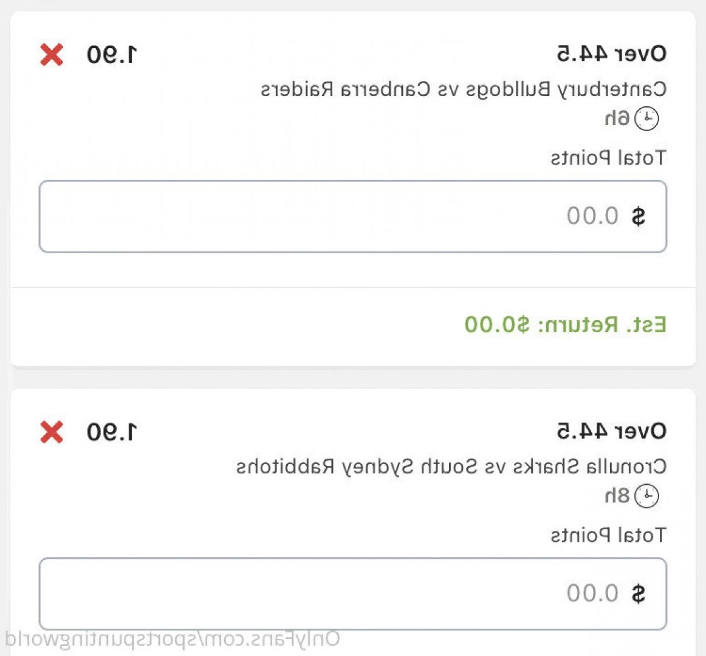Focus the stake input for the Bulldogs bet

(x=353, y=217)
